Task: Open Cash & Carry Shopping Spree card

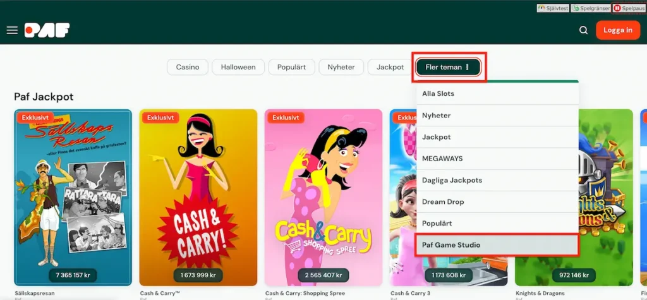Action: pyautogui.click(x=323, y=197)
